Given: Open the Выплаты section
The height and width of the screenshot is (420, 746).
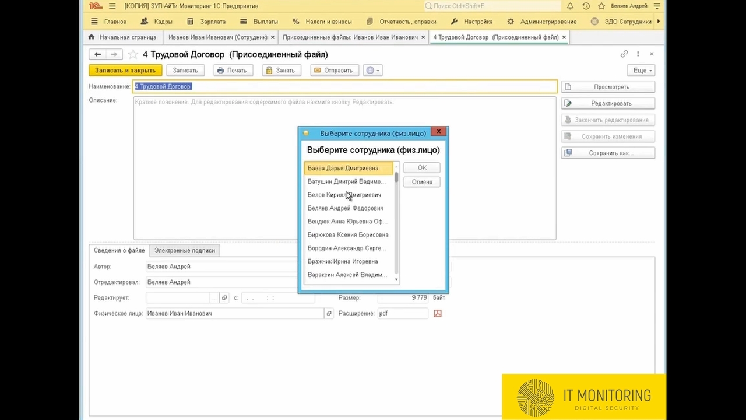Looking at the screenshot, I should point(259,22).
